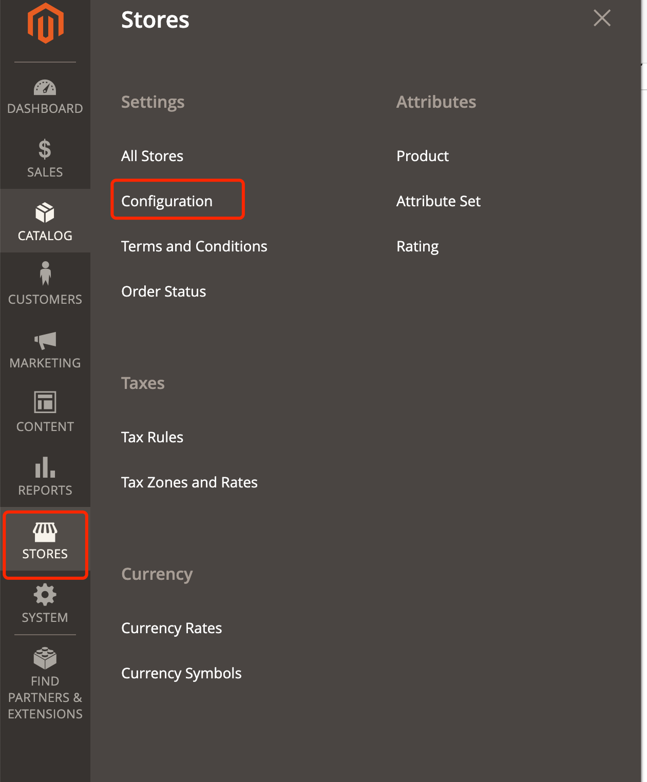Click the Reports bar-chart icon
This screenshot has height=782, width=647.
point(45,468)
